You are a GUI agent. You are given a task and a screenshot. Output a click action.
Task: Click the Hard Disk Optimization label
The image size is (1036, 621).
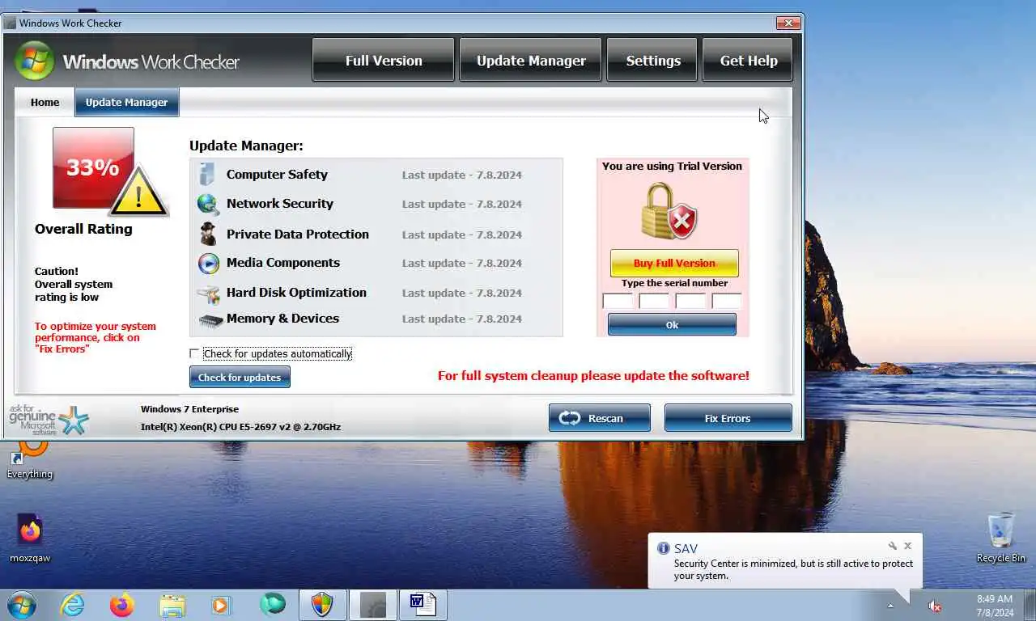coord(296,293)
